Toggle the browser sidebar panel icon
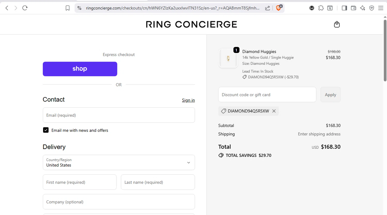 pos(344,8)
